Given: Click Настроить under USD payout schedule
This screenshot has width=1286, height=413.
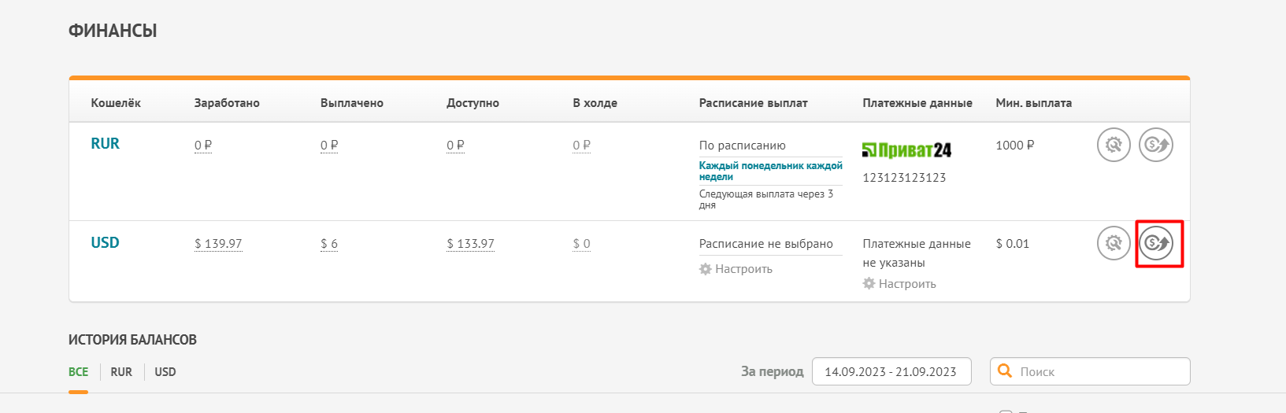Looking at the screenshot, I should pos(743,269).
